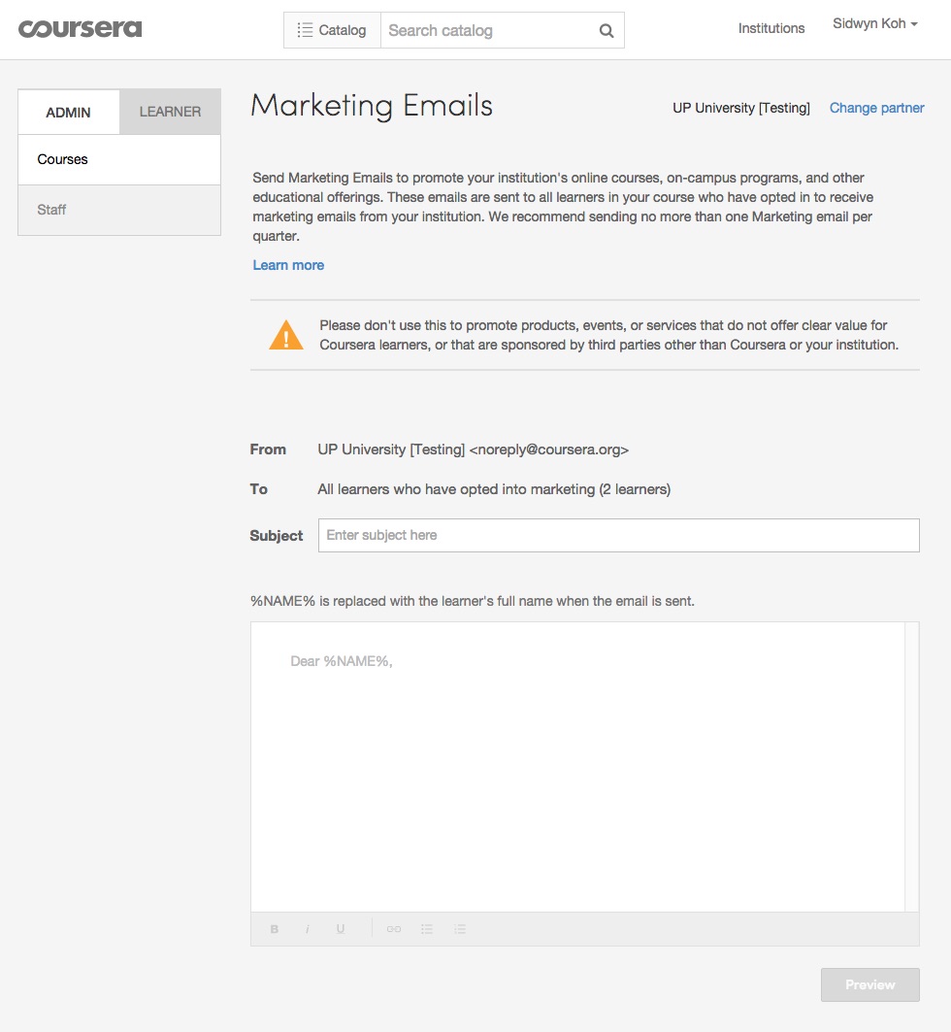Insert a hyperlink using the link icon

click(394, 929)
